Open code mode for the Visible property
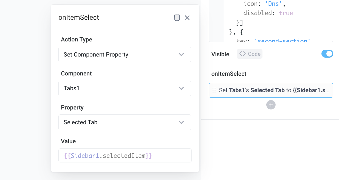The image size is (339, 180). coord(249,54)
